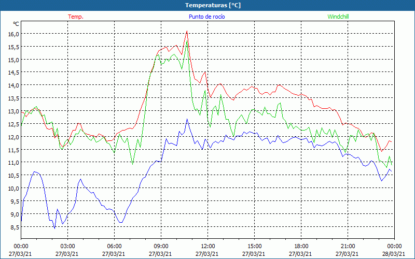Click the 09:00 time axis label
The width and height of the screenshot is (415, 259).
(161, 246)
